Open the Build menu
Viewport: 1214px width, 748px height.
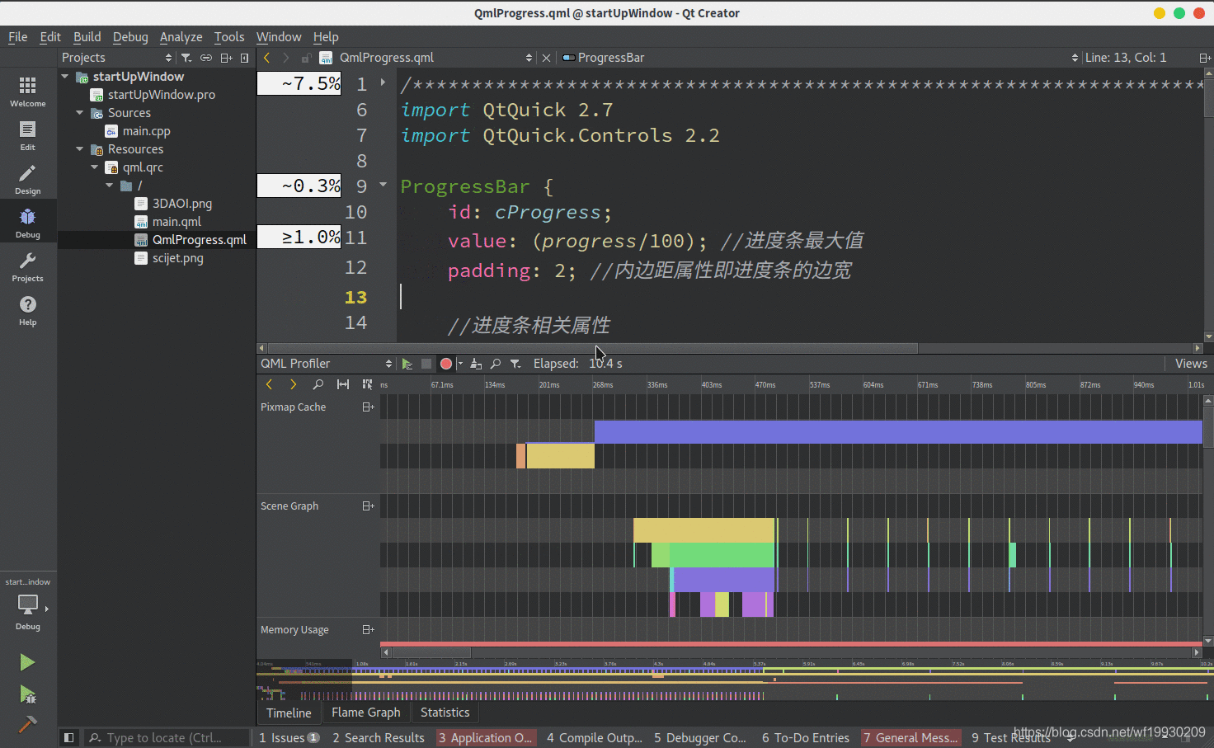pyautogui.click(x=87, y=37)
